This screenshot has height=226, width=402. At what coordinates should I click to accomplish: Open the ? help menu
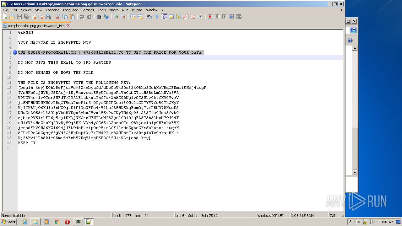click(162, 10)
